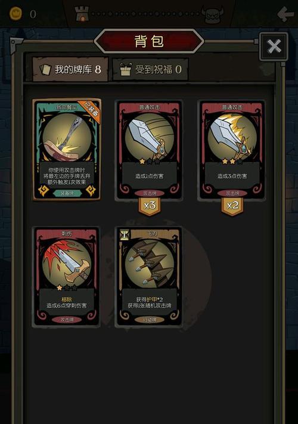The width and height of the screenshot is (298, 424).
Task: Close the 背包 backpack panel
Action: tap(274, 47)
